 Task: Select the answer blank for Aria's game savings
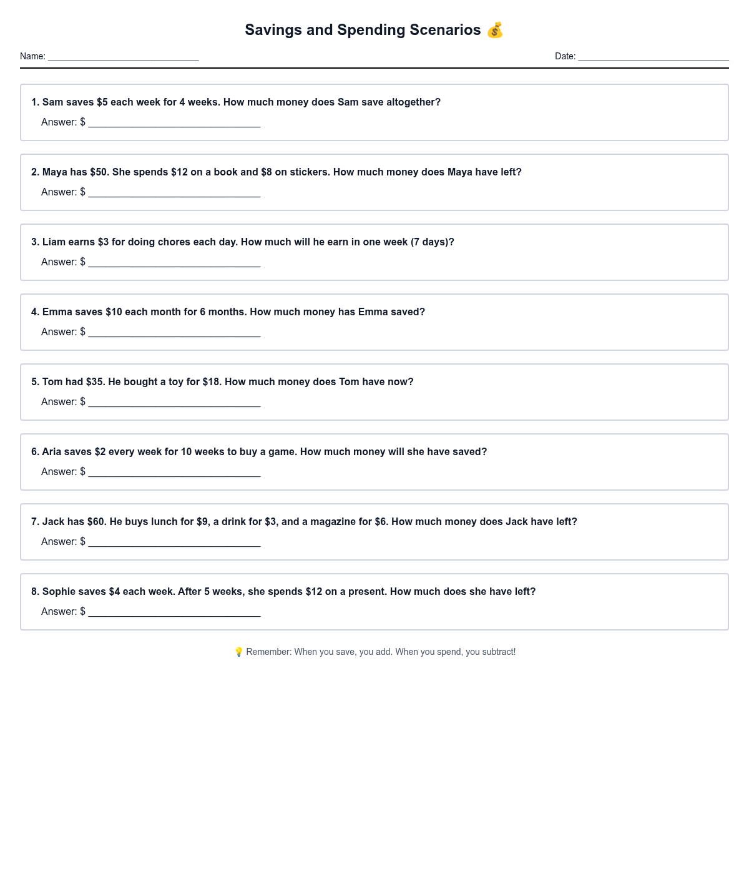[174, 472]
